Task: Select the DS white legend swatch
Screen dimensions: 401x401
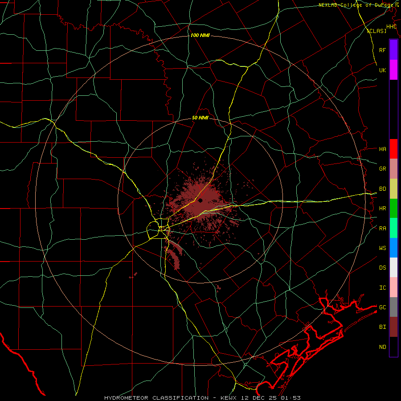Action: [393, 267]
